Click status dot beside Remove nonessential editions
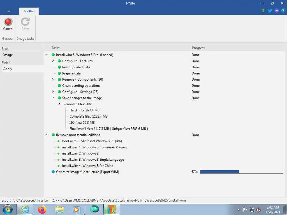This screenshot has height=215, width=287. [x=53, y=135]
